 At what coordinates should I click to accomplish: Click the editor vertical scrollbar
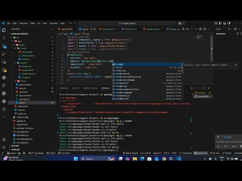point(212,49)
